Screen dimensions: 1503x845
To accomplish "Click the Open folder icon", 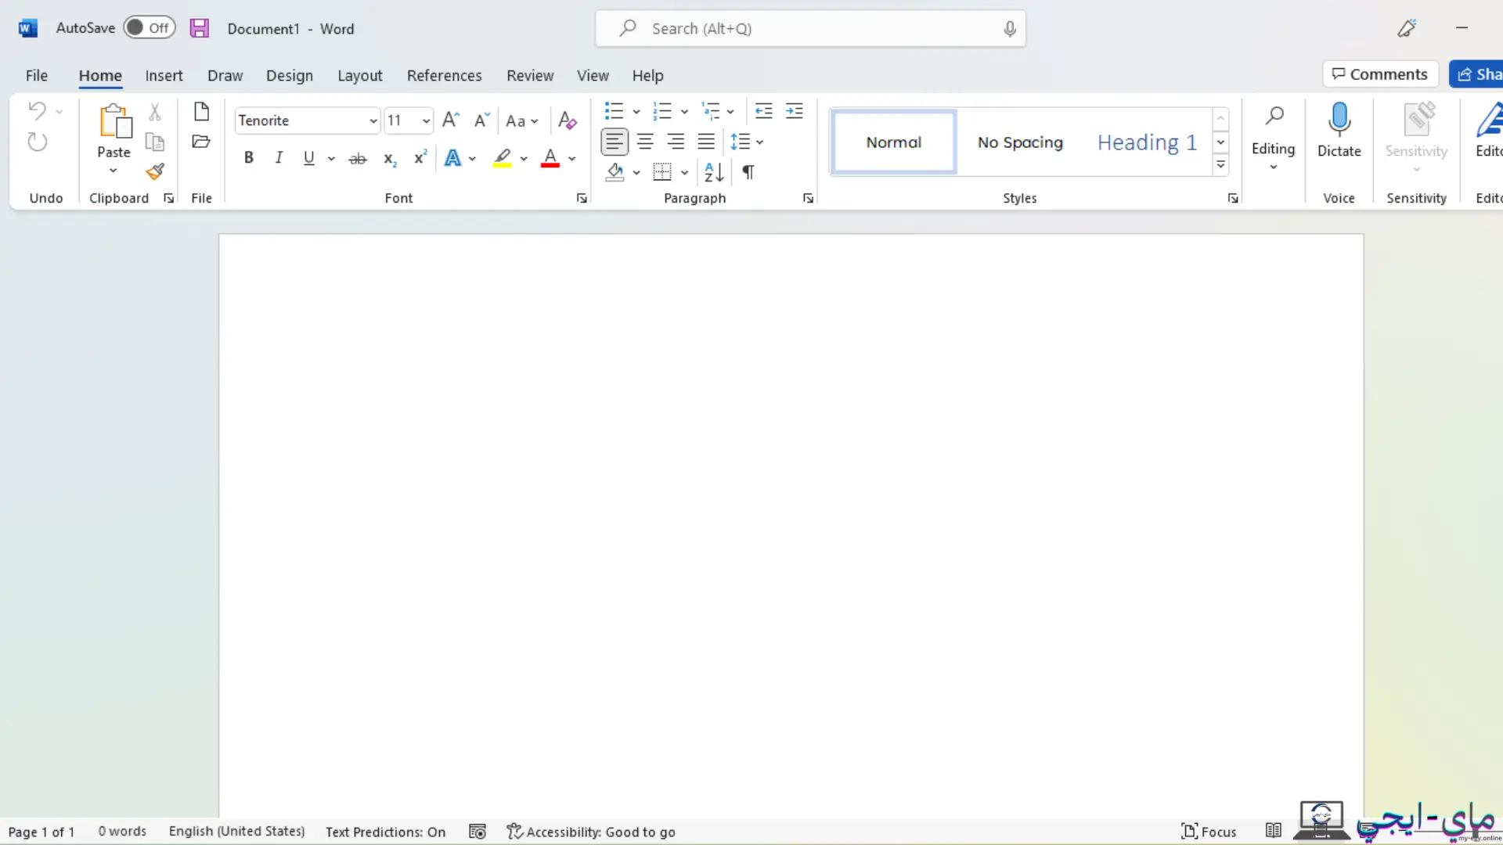I will click(201, 142).
